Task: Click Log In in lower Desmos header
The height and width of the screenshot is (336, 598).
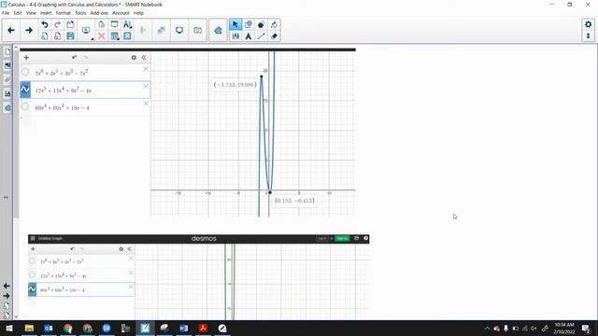Action: pos(321,239)
